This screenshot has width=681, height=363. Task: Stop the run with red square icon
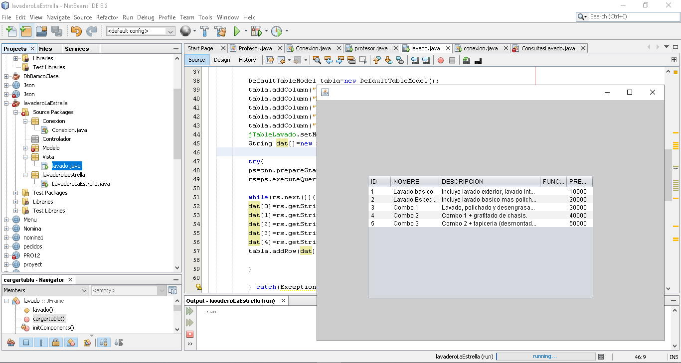(189, 334)
